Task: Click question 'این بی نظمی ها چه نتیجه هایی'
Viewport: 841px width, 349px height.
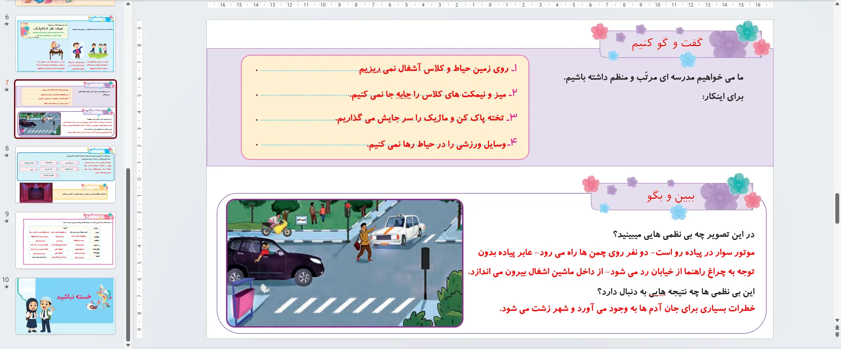Action: (676, 292)
